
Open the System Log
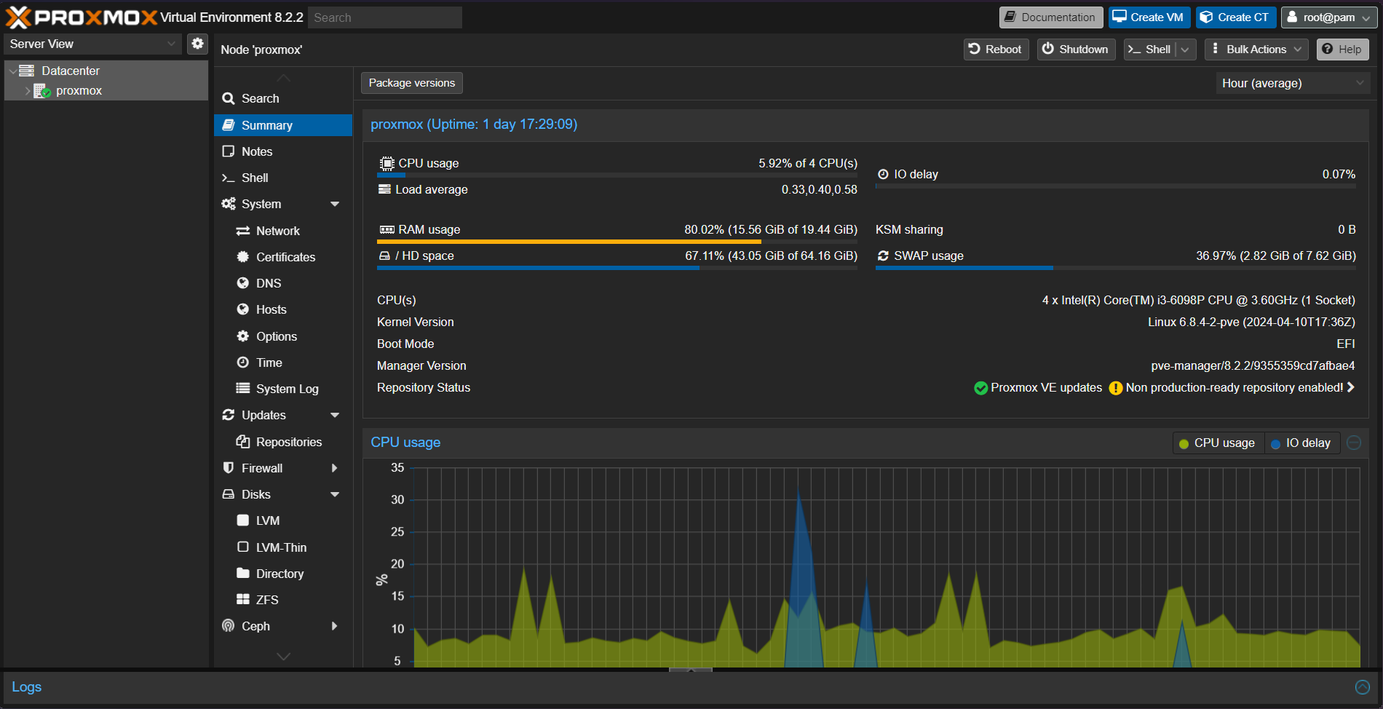click(x=283, y=389)
